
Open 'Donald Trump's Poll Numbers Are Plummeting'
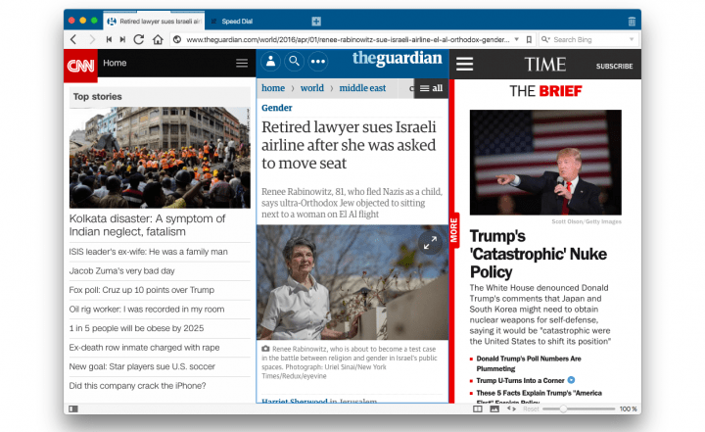(529, 363)
